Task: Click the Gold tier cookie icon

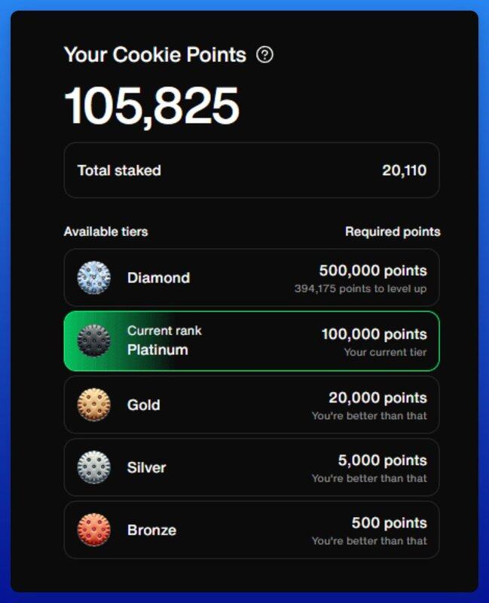Action: [94, 405]
